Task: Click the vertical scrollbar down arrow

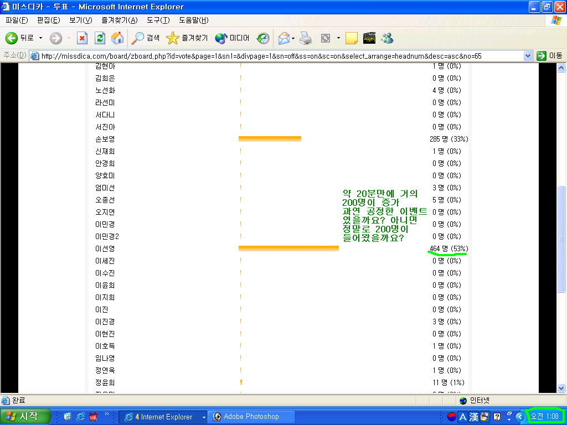Action: pos(561,388)
